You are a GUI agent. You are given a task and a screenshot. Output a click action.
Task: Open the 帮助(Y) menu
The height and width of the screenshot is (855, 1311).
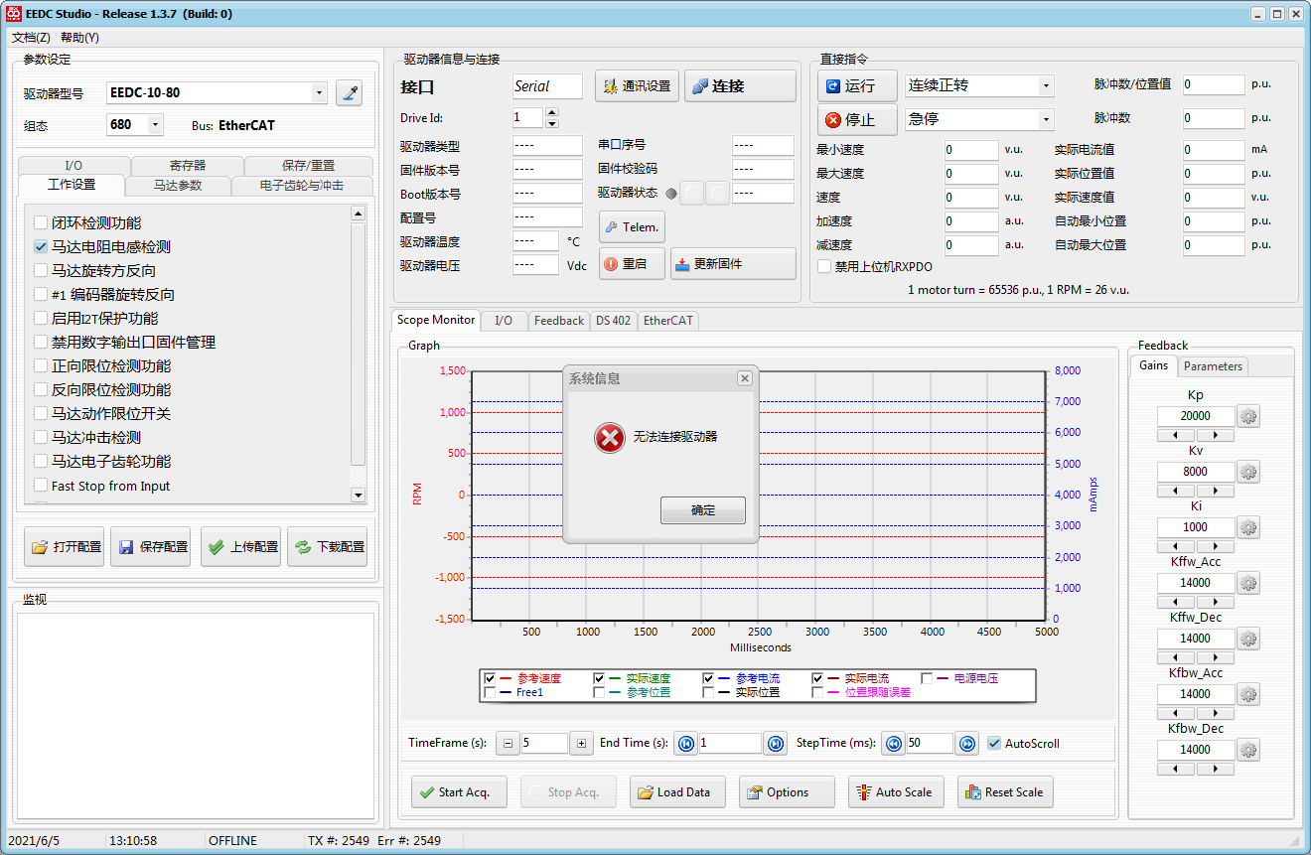pyautogui.click(x=79, y=38)
